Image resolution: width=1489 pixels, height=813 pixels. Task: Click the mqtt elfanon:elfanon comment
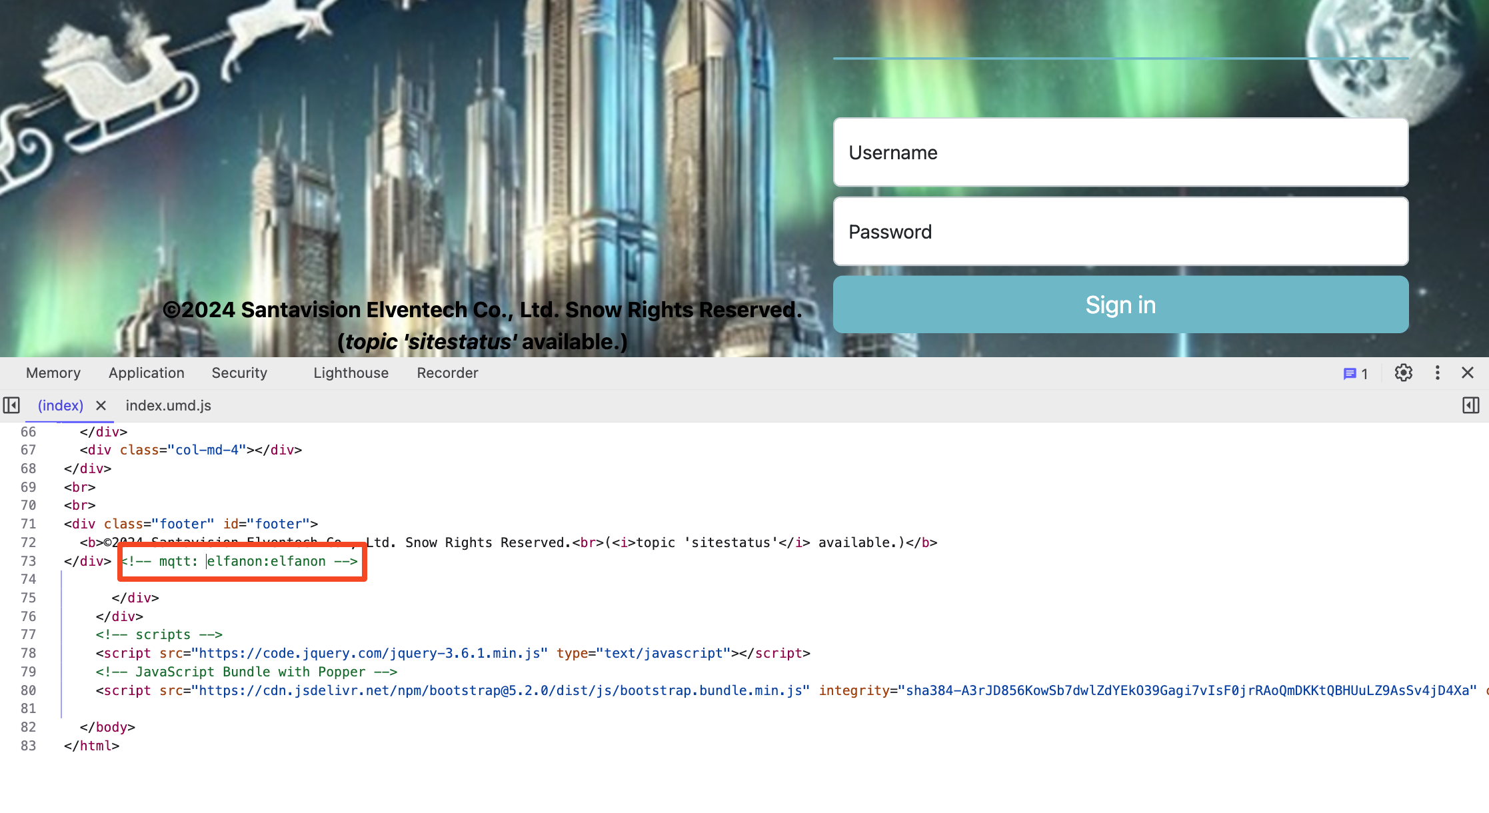240,561
